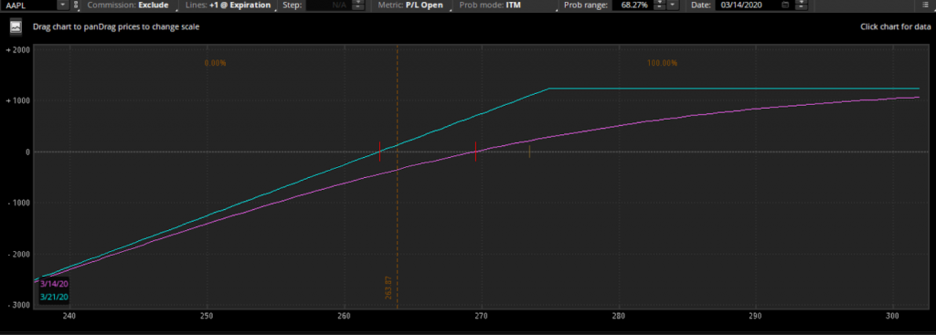Advance the Date with stepper arrow

pyautogui.click(x=801, y=3)
